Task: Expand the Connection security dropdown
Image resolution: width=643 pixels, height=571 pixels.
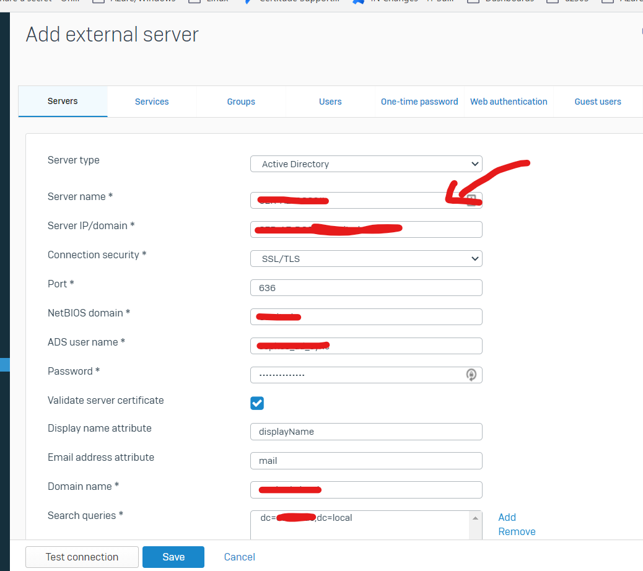Action: coord(366,259)
